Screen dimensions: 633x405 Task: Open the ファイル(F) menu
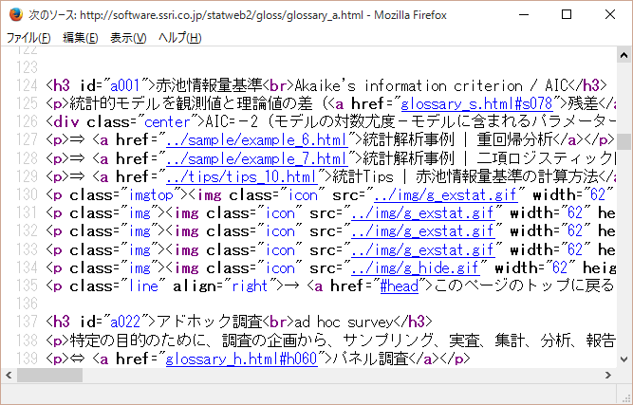[28, 38]
